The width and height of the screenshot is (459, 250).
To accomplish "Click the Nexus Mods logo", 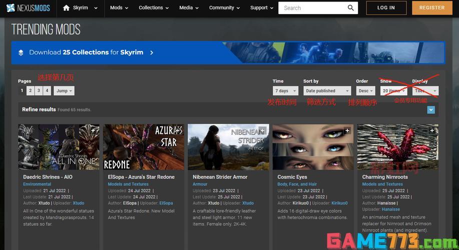I will click(28, 8).
